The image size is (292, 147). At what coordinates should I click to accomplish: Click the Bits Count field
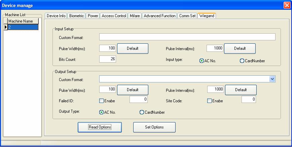pos(107,59)
